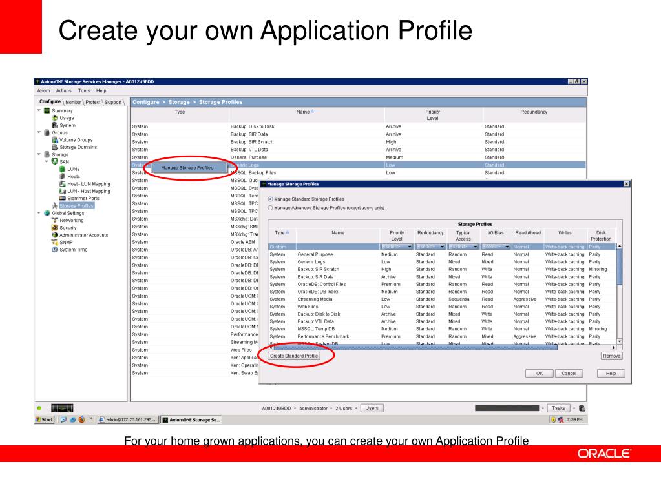Screen dimensions: 661x495
Task: Select Manage Standard Storage Profiles radio button
Action: click(x=270, y=199)
